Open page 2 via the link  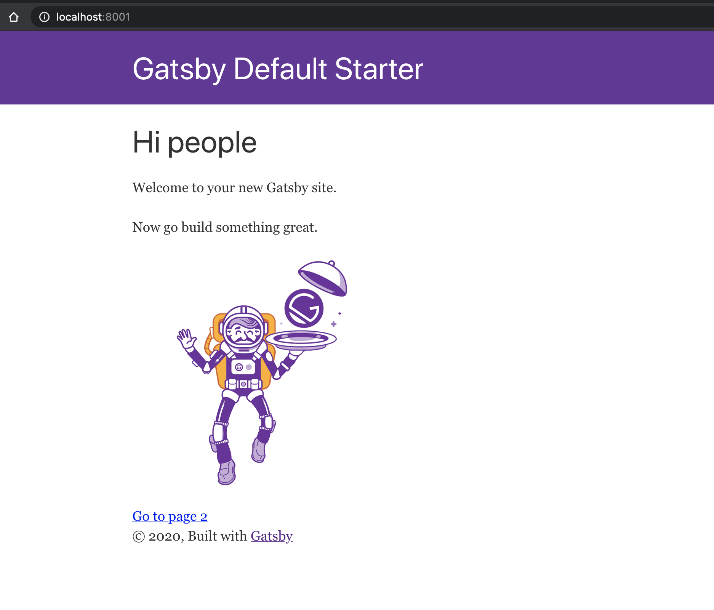(170, 516)
